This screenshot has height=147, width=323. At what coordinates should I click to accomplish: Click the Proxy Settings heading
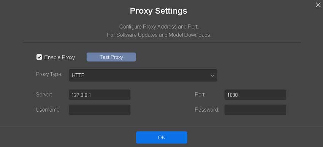pos(158,11)
